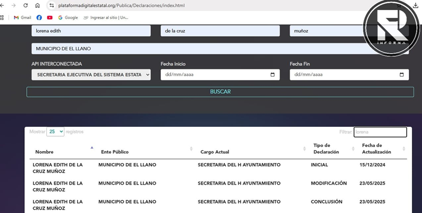Open site information icon in address bar
The height and width of the screenshot is (213, 422).
click(51, 5)
